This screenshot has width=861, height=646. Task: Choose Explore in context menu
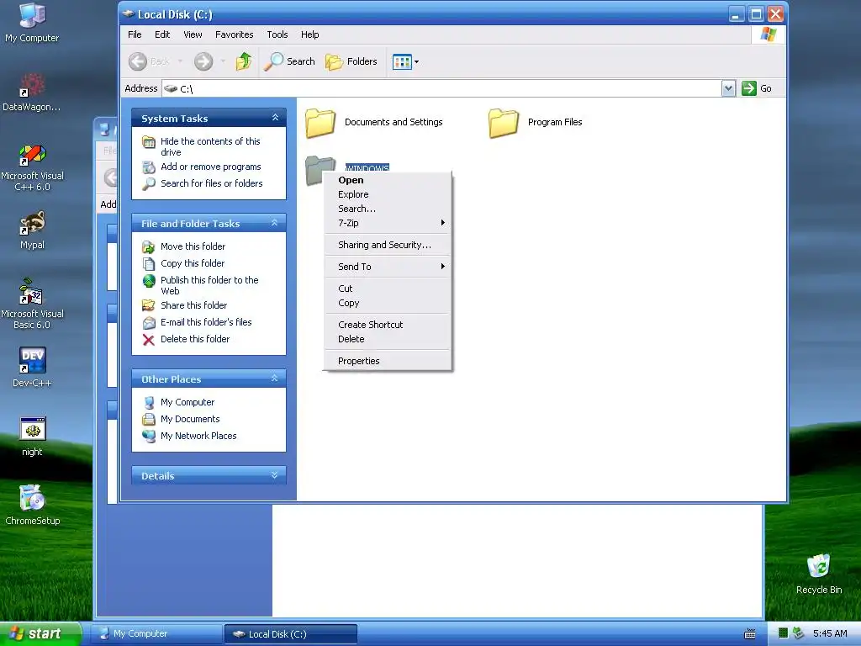coord(387,194)
